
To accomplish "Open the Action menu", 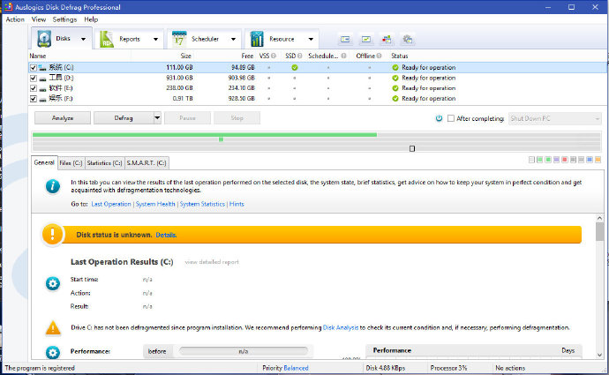I will (15, 19).
